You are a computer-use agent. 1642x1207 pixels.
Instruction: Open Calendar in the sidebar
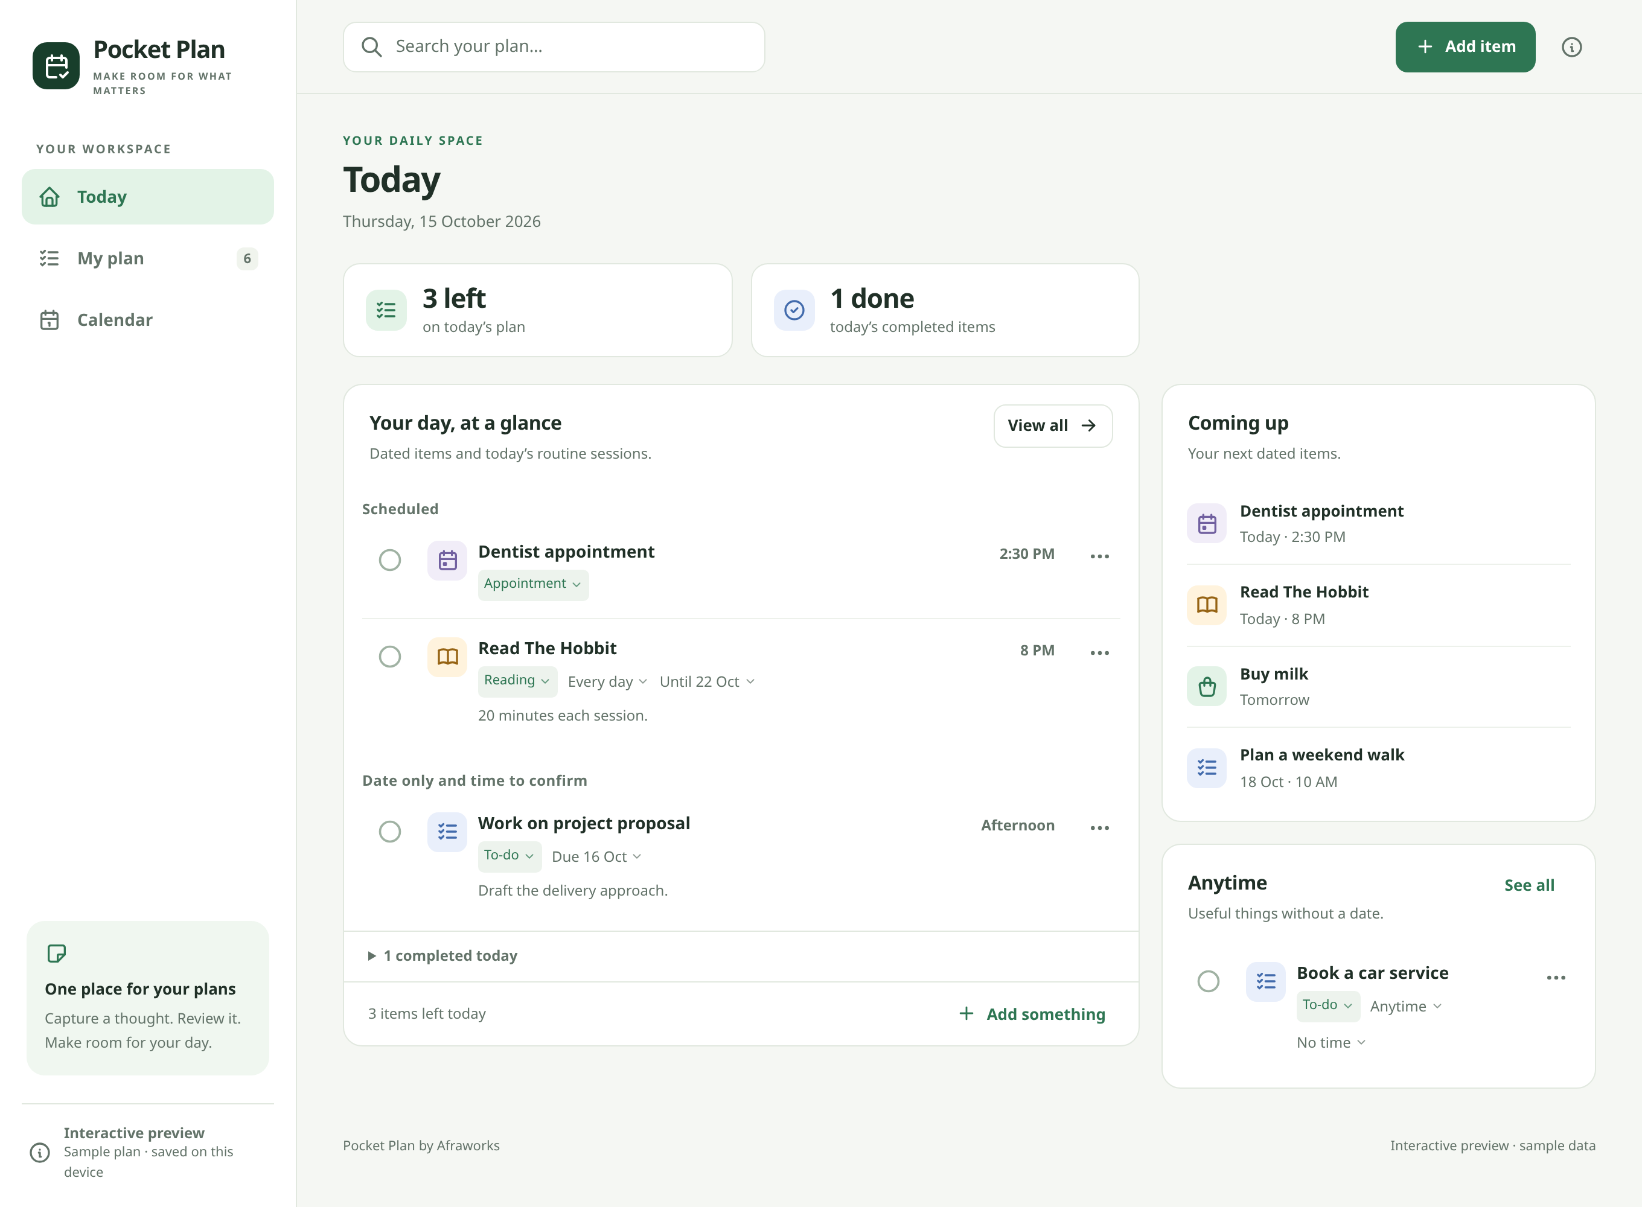coord(148,320)
